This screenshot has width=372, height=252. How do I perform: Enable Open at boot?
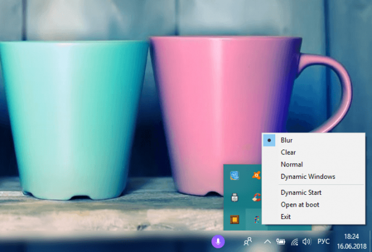click(313, 204)
